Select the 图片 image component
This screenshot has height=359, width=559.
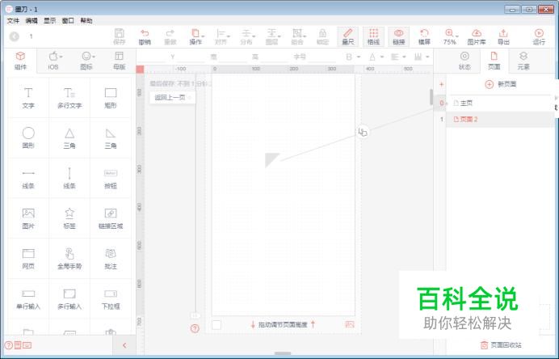tap(28, 218)
